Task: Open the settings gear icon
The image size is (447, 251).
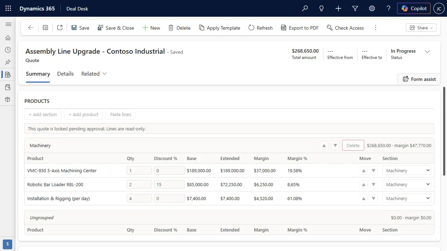Action: [x=372, y=8]
